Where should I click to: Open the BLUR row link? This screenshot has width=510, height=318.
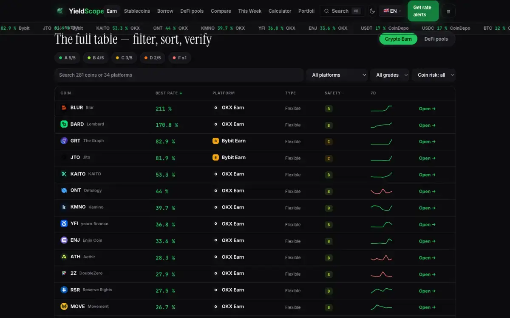(x=427, y=109)
